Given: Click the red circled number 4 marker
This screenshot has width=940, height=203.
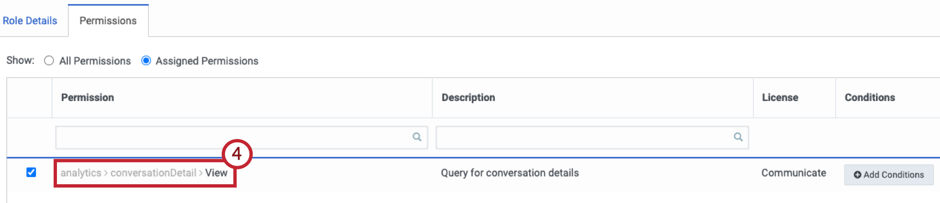Looking at the screenshot, I should (237, 153).
